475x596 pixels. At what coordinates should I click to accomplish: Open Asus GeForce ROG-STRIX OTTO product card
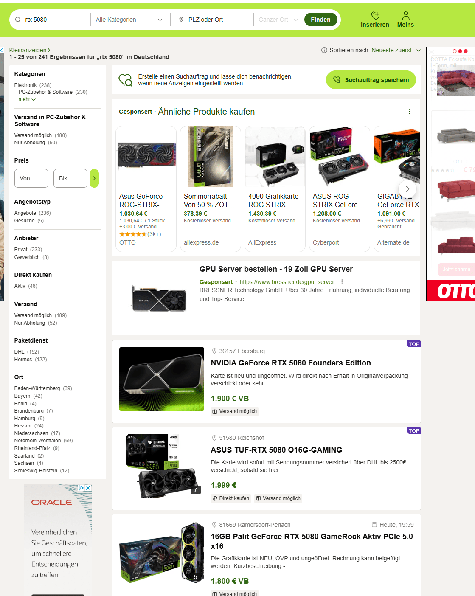click(146, 189)
